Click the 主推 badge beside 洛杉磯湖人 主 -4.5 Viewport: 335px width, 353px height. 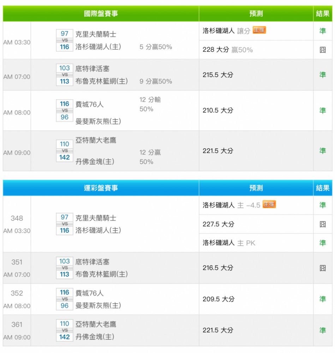(269, 204)
